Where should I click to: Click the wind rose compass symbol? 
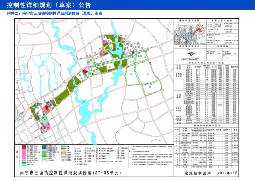[190, 54]
